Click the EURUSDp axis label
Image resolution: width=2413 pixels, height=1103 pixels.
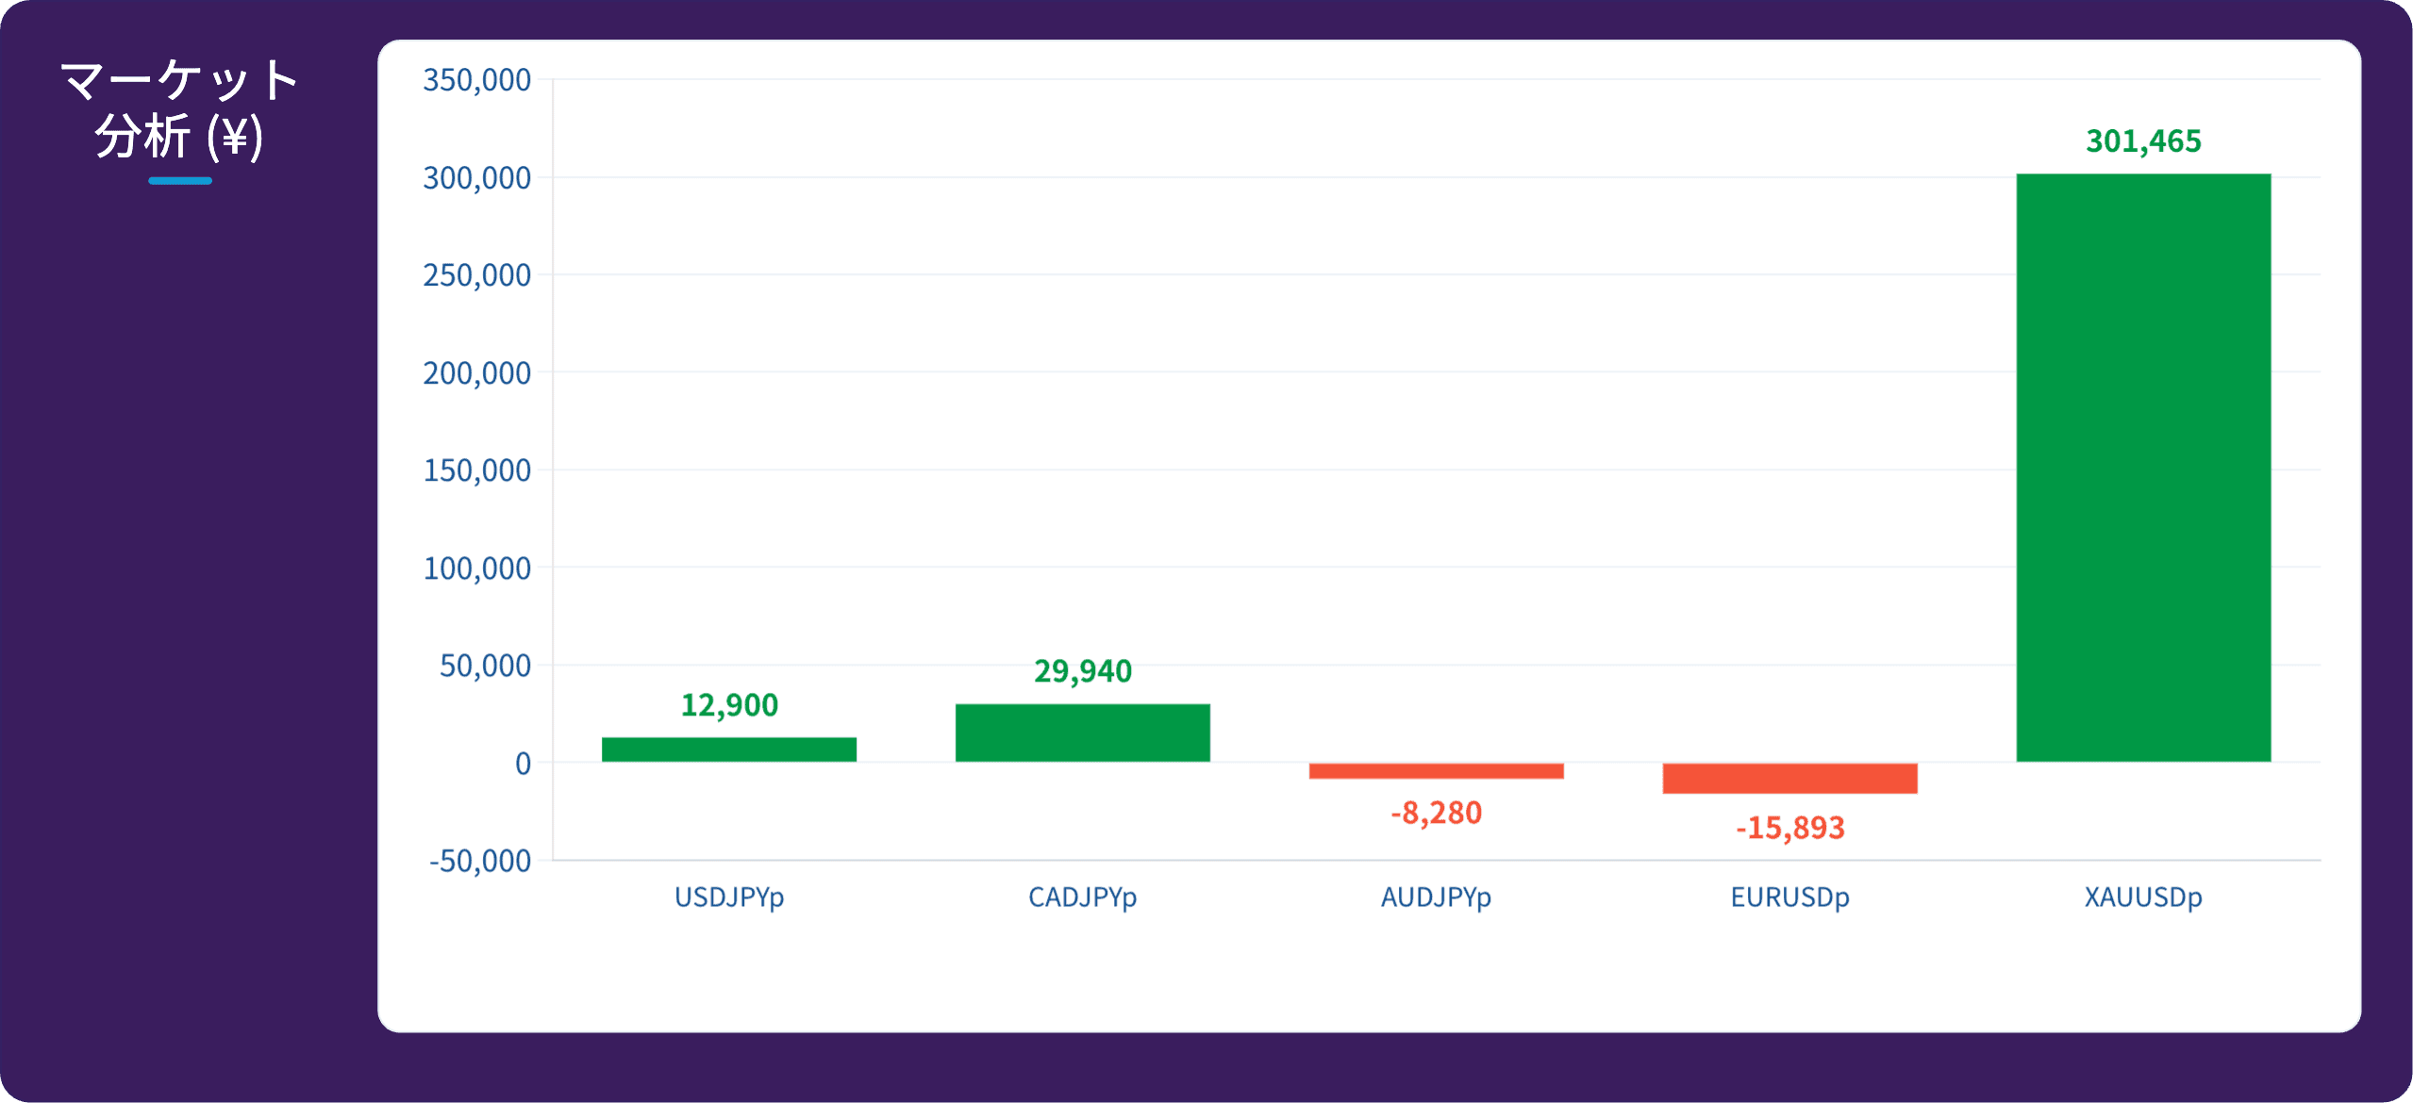tap(1789, 897)
